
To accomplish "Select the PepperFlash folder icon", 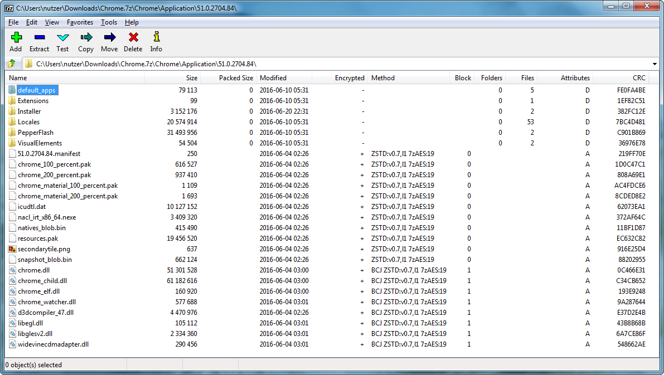I will point(12,133).
